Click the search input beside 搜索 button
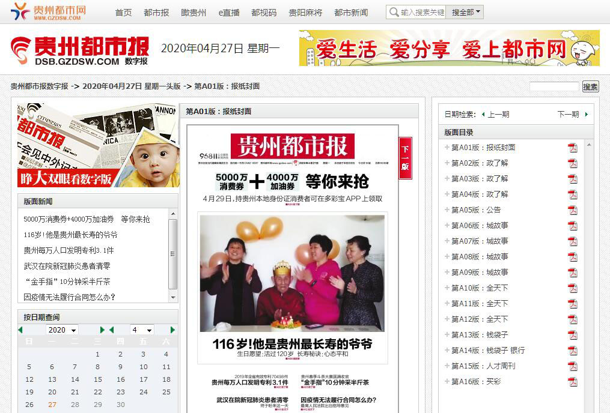 click(554, 86)
